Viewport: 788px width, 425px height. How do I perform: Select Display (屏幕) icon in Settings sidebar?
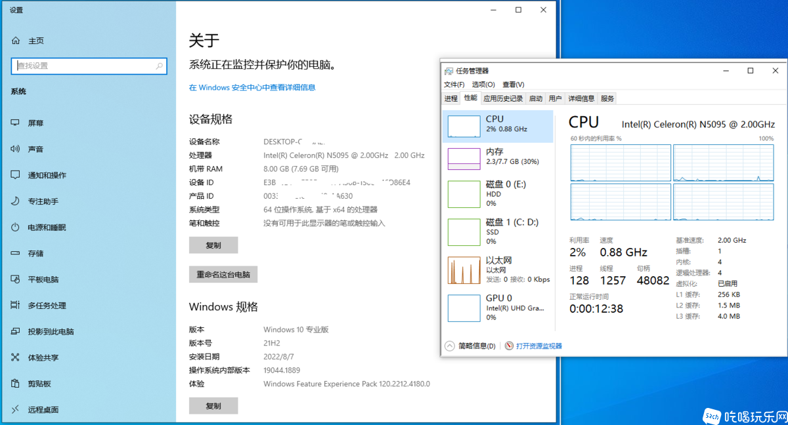(16, 123)
